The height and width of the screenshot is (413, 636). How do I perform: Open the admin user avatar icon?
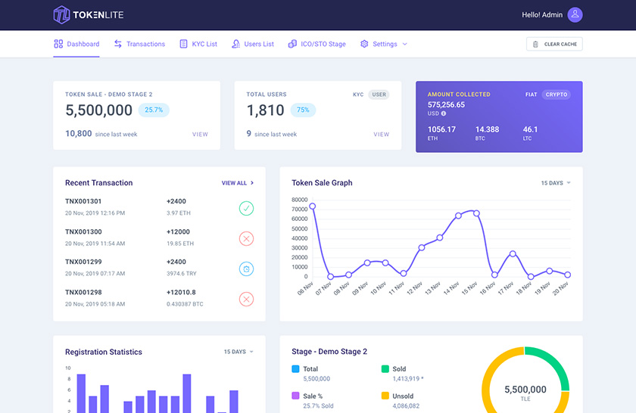point(575,14)
